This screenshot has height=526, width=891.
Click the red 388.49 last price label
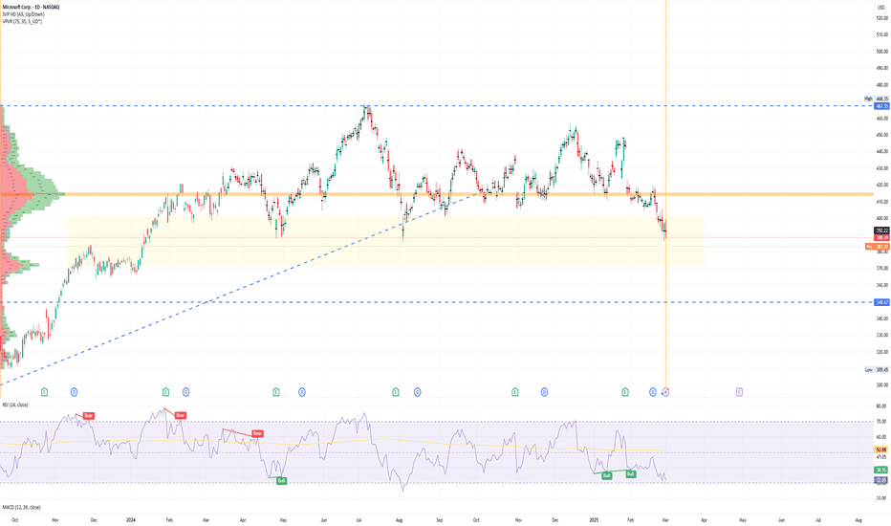[x=881, y=238]
